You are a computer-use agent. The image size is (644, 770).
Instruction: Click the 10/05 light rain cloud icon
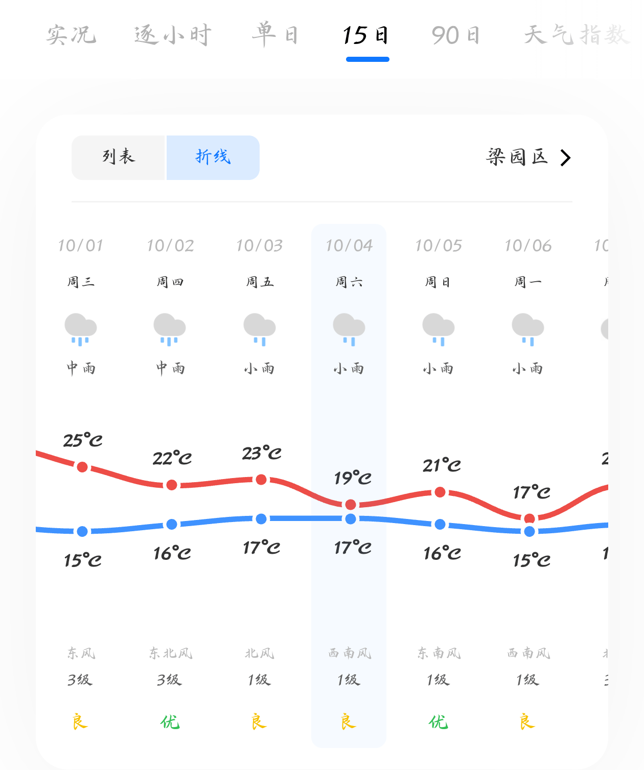point(439,329)
